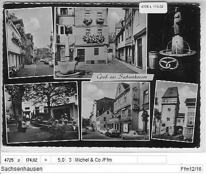Click the gate tower photo at bottom right

point(175,112)
